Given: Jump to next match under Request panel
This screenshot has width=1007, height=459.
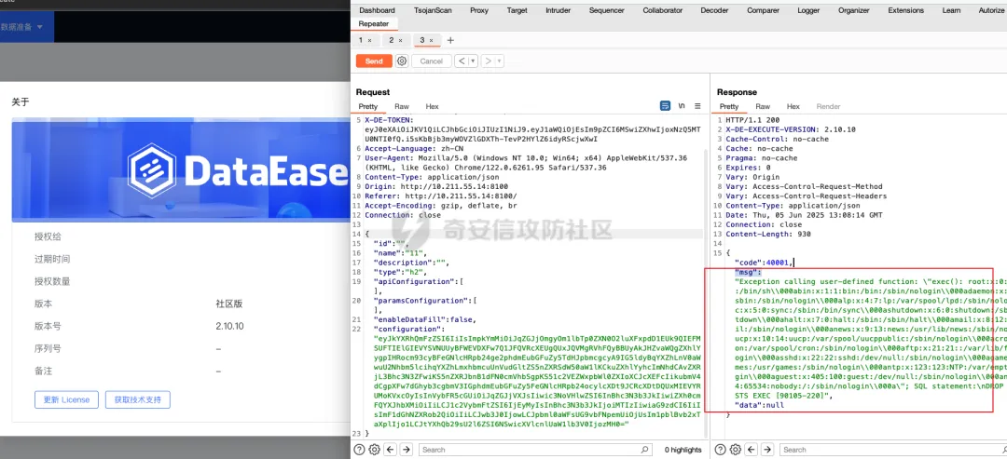Looking at the screenshot, I should pos(407,450).
